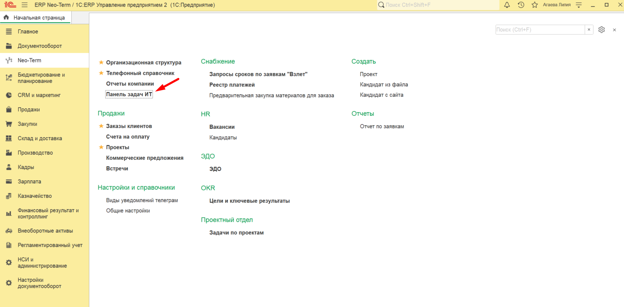Close the section panel with x icon
Viewport: 624px width, 307px height.
tap(615, 30)
